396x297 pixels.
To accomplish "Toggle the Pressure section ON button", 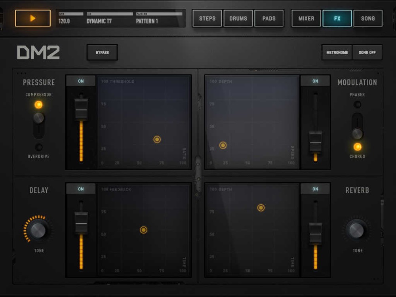I will tap(81, 81).
